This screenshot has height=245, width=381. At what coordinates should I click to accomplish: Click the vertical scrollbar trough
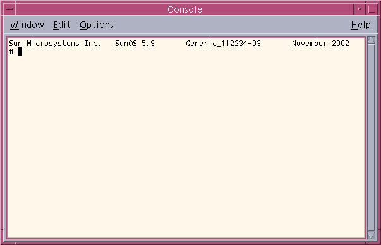point(371,138)
